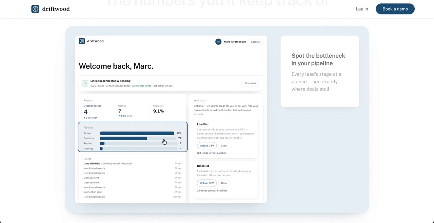Click the Active count 124
The image size is (434, 223).
[179, 133]
